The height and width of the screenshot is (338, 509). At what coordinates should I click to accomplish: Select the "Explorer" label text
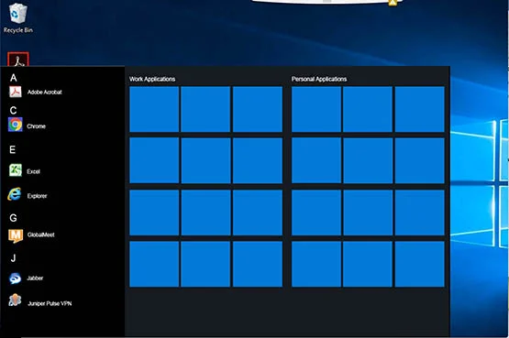[37, 196]
